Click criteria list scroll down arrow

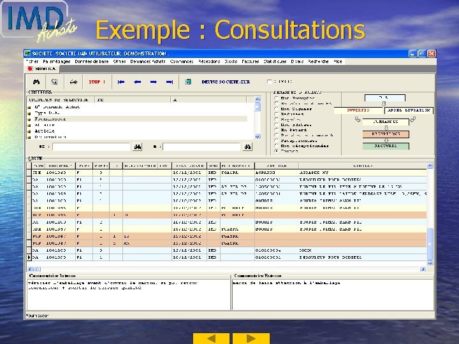[258, 136]
